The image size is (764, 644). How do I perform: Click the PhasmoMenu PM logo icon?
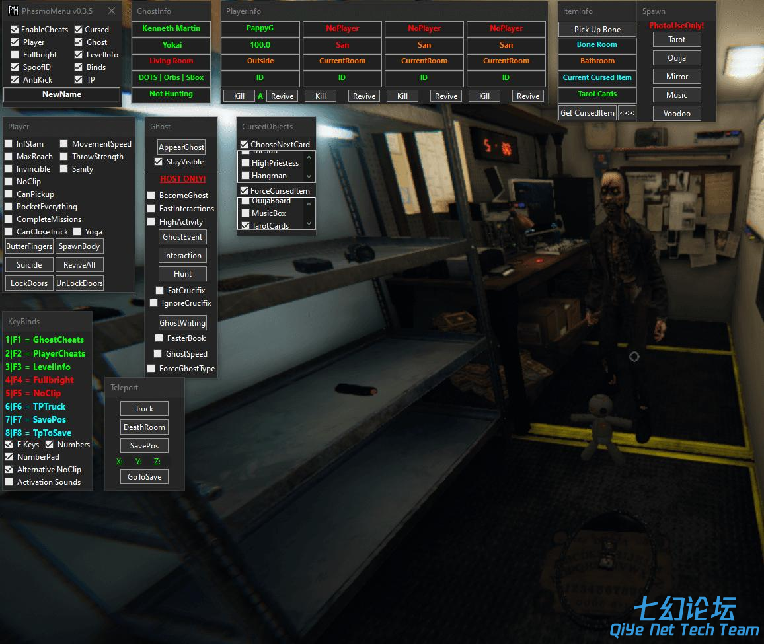click(13, 11)
